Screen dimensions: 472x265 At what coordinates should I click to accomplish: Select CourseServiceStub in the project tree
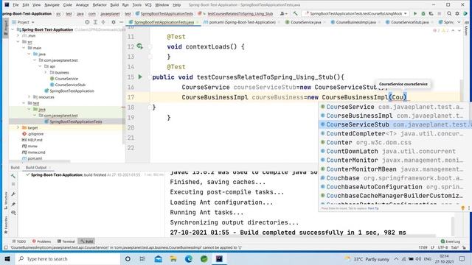70,85
